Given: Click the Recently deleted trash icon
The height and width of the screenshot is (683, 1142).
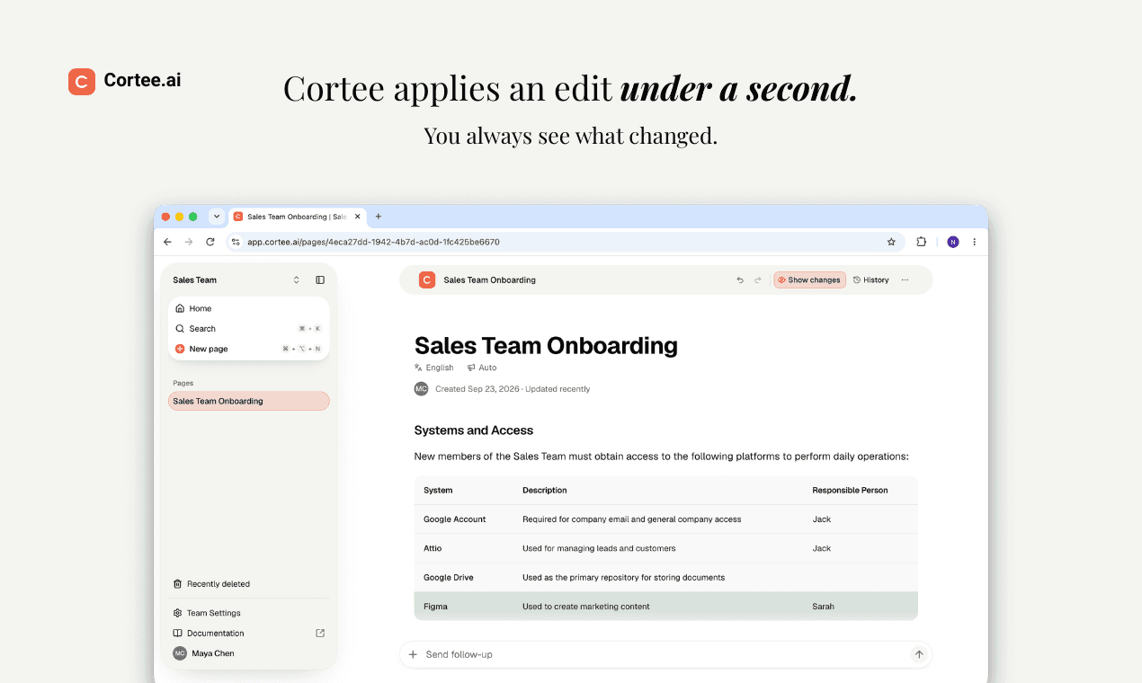Looking at the screenshot, I should point(178,584).
